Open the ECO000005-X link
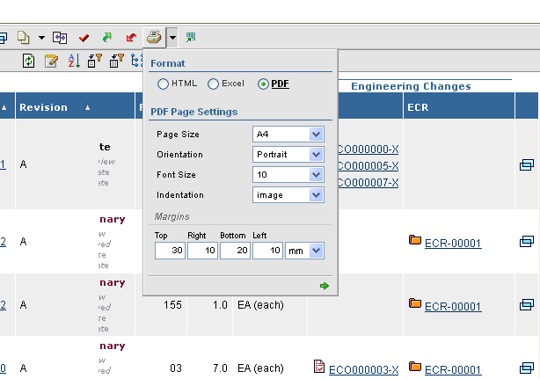Image resolution: width=540 pixels, height=379 pixels. [x=369, y=166]
